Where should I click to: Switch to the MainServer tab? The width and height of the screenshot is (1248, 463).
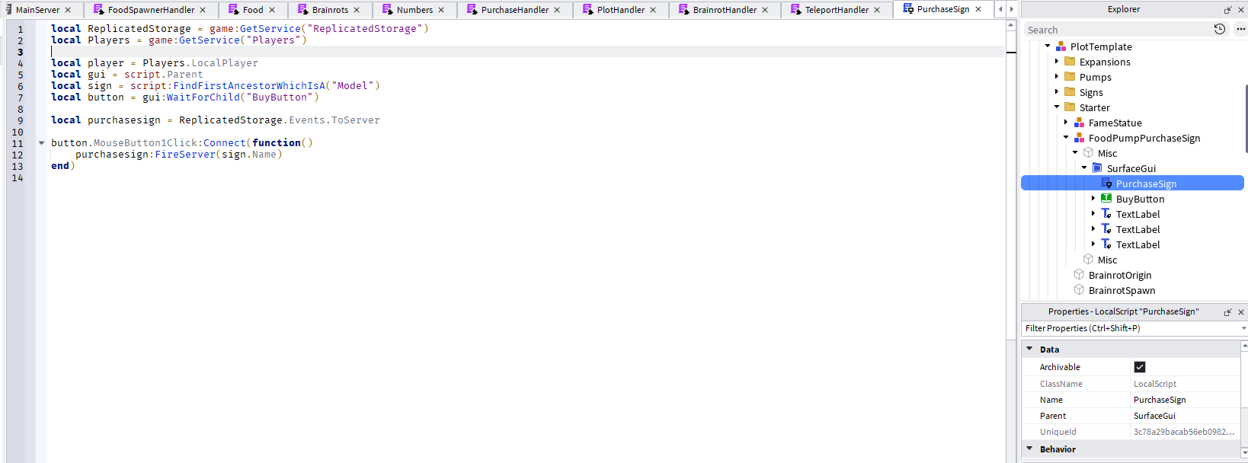click(x=38, y=10)
